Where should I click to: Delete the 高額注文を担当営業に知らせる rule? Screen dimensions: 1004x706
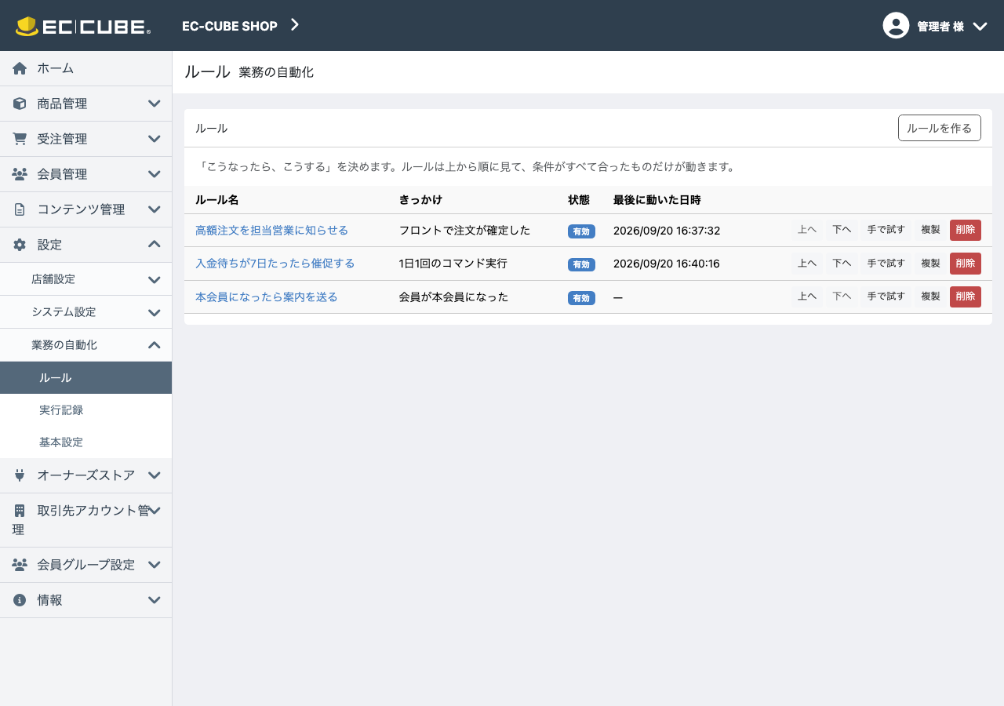coord(965,230)
